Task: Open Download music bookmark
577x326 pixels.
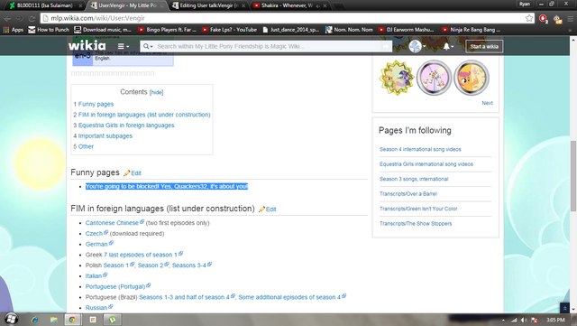Action: pyautogui.click(x=103, y=30)
